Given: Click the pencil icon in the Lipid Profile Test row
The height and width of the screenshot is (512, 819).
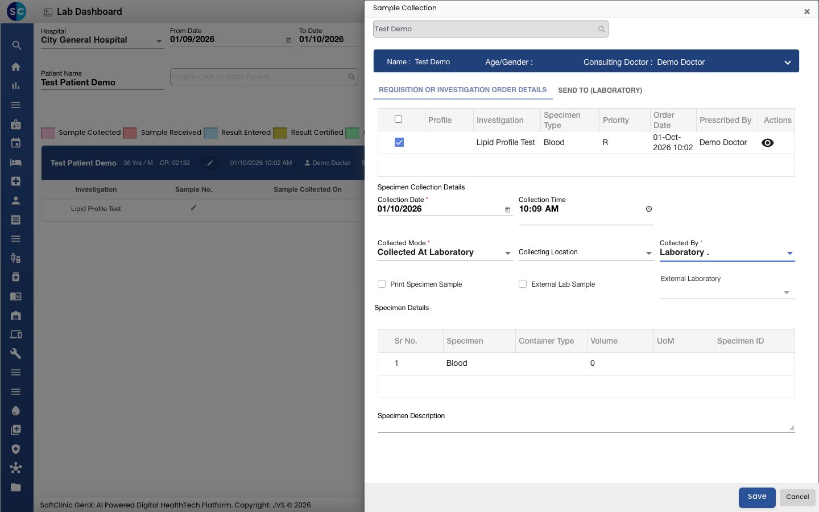Looking at the screenshot, I should (194, 208).
